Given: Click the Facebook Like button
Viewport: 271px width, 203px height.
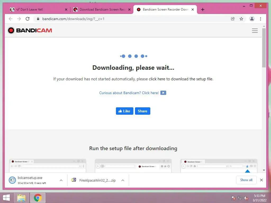Looking at the screenshot, I should coord(124,111).
